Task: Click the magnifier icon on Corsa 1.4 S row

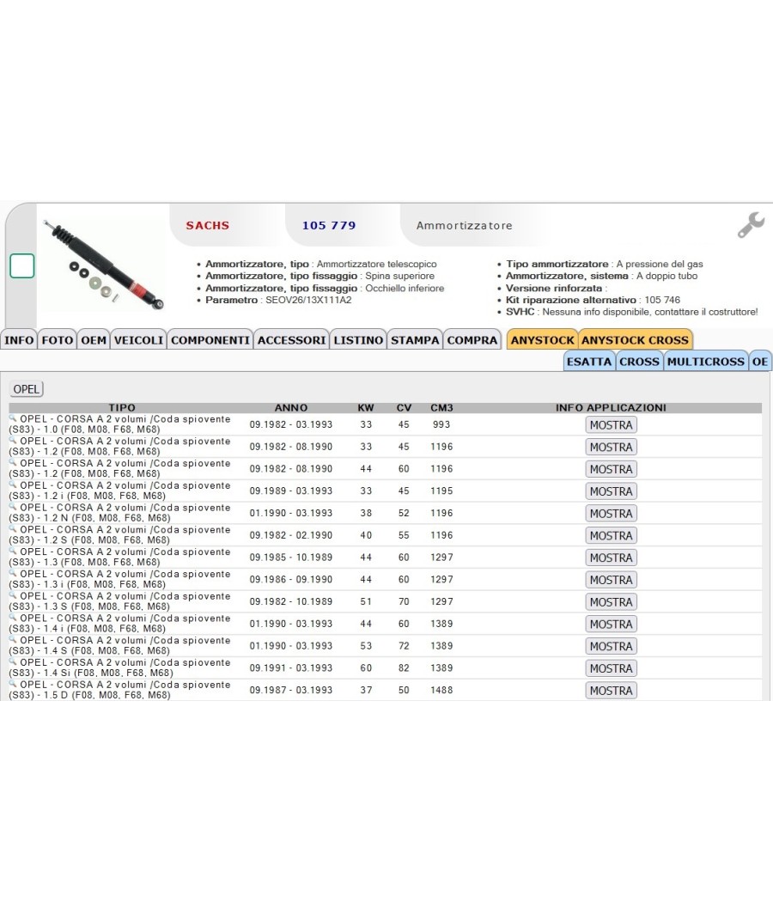Action: (x=13, y=640)
